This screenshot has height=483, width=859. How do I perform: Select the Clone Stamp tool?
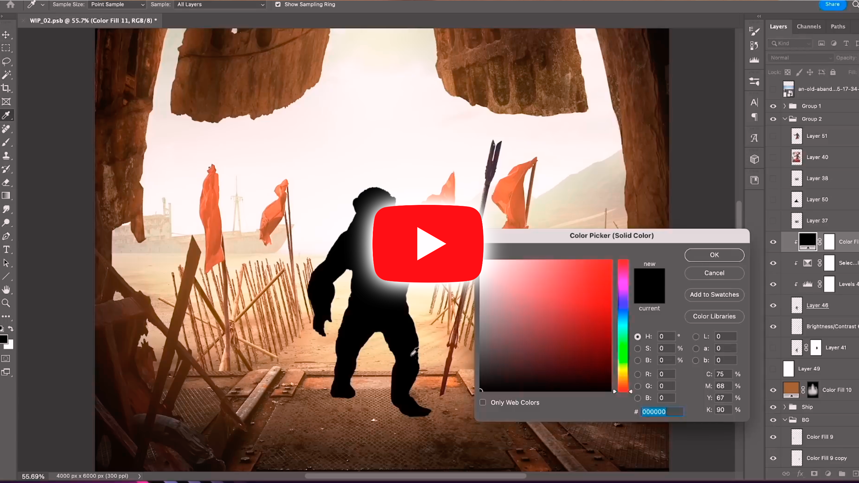pyautogui.click(x=6, y=156)
